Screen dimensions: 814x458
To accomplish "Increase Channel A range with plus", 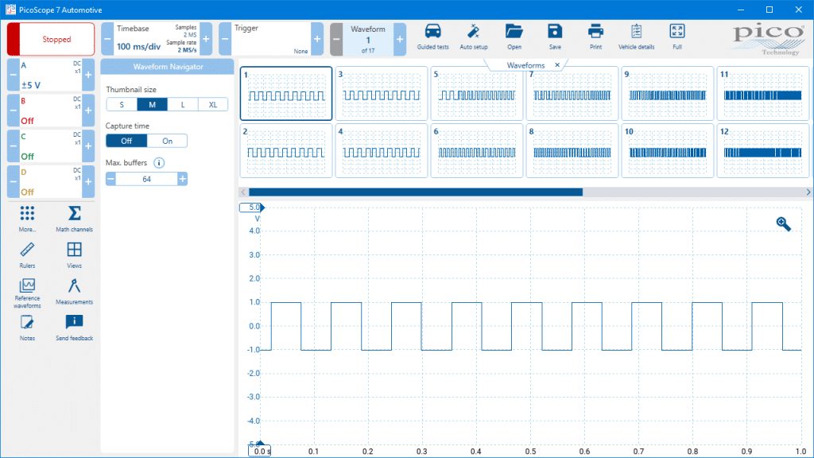I will (x=88, y=75).
